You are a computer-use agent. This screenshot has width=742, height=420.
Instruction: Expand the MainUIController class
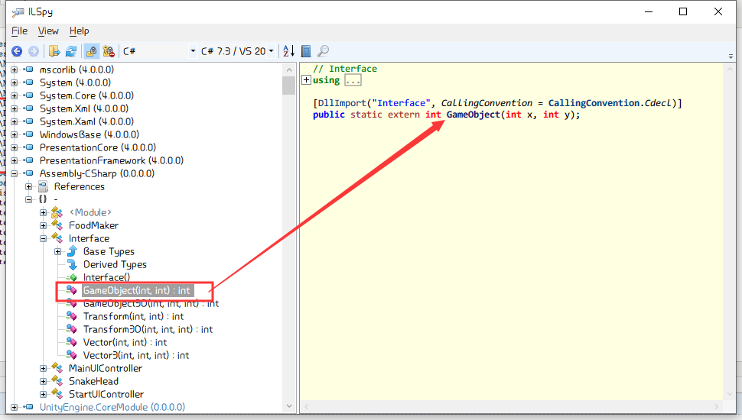coord(44,369)
